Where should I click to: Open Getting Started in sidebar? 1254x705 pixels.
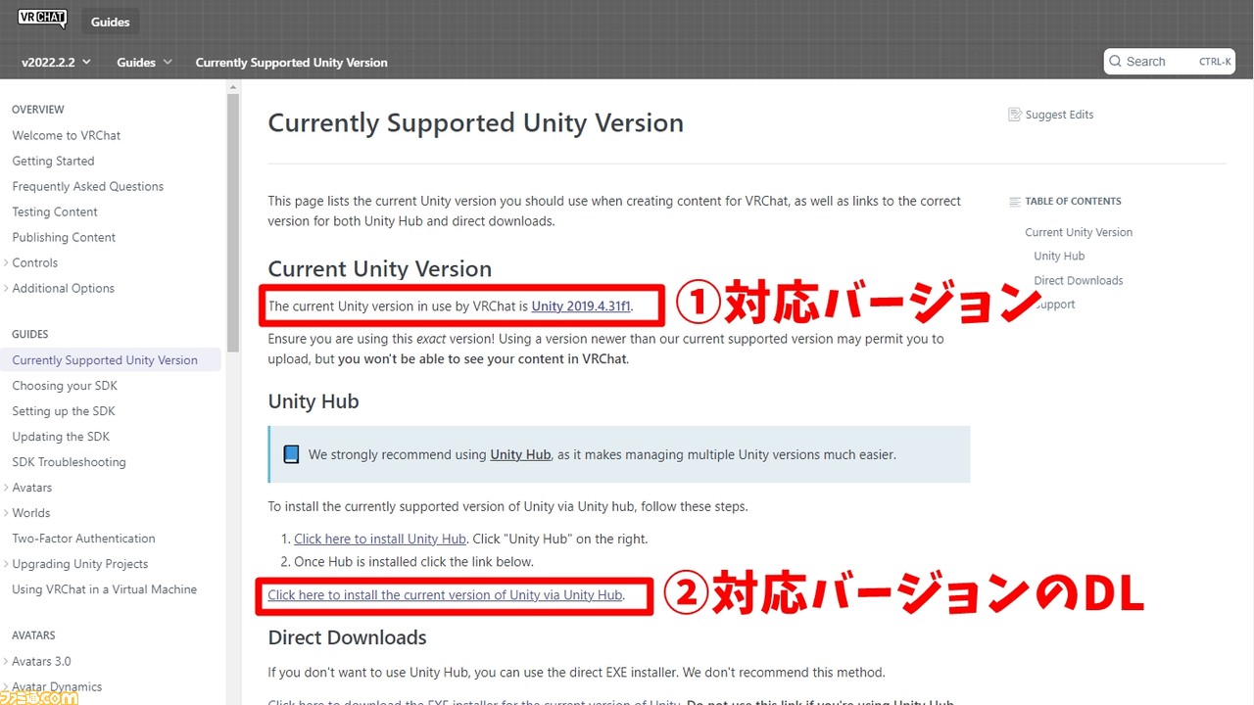pyautogui.click(x=53, y=161)
